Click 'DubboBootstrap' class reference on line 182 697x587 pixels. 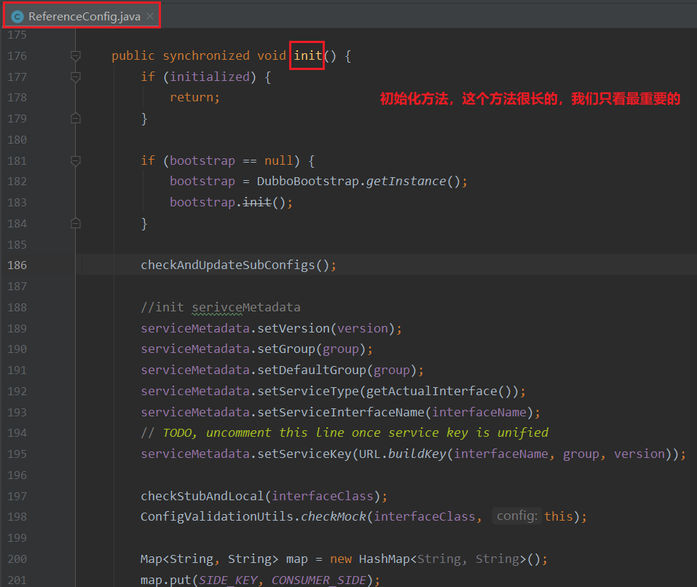pyautogui.click(x=307, y=181)
